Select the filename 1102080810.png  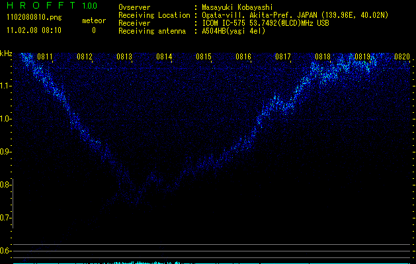coord(34,17)
